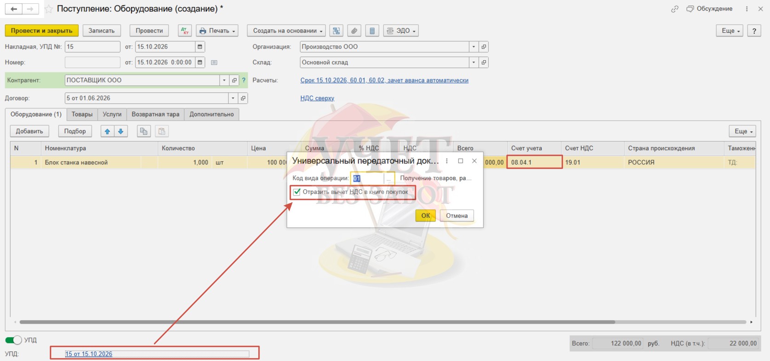
Task: Click the Накладная, УПД № field
Action: 93,47
